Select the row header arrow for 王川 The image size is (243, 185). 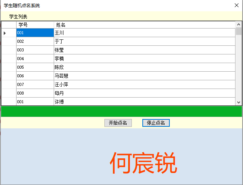coord(9,33)
